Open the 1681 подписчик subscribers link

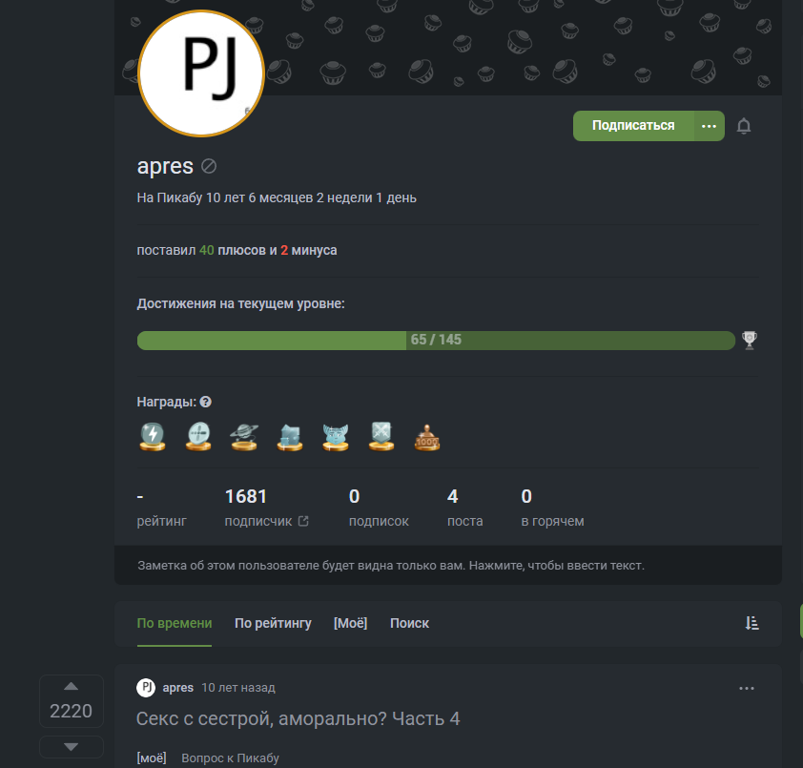266,508
